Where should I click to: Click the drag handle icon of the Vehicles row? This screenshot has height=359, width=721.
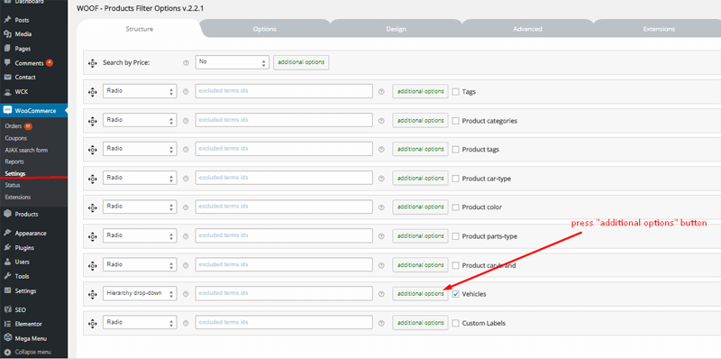coord(92,294)
